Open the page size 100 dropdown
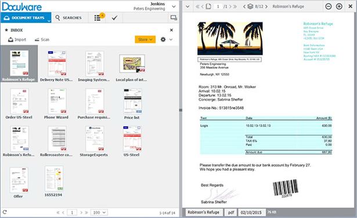This screenshot has height=218, width=357. click(x=99, y=212)
